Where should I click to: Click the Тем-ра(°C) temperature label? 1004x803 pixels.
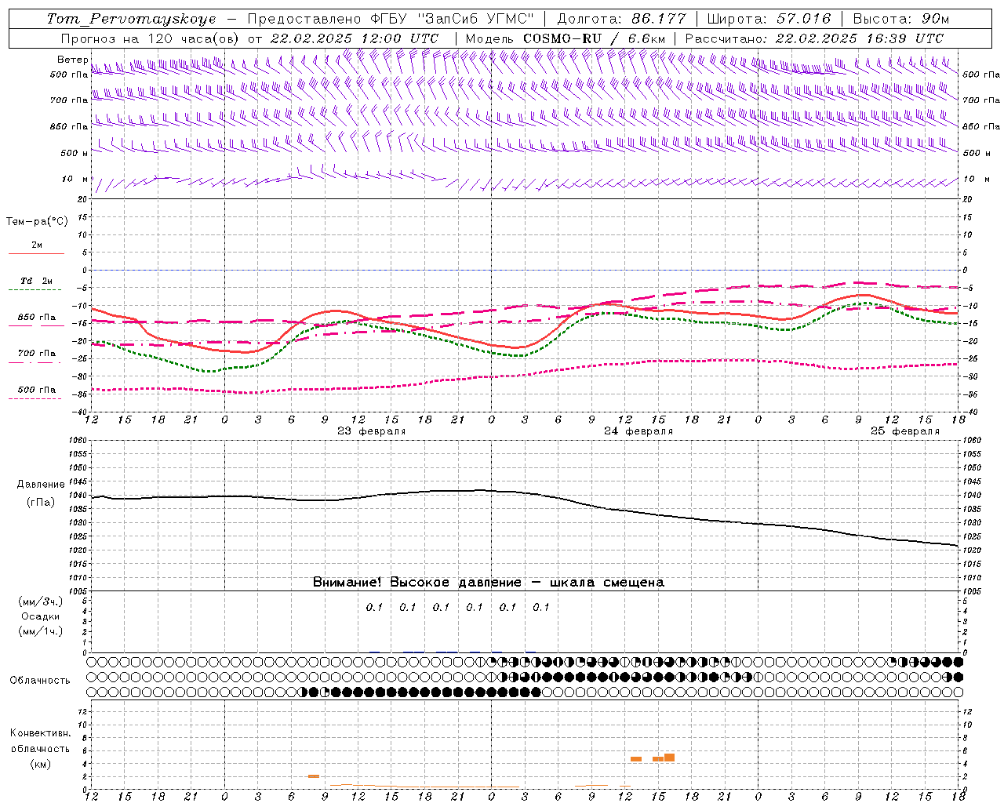(x=37, y=222)
